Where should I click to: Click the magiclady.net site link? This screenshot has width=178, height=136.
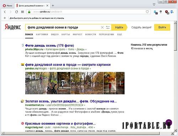coord(34,127)
